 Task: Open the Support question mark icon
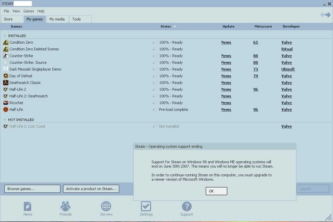click(187, 206)
